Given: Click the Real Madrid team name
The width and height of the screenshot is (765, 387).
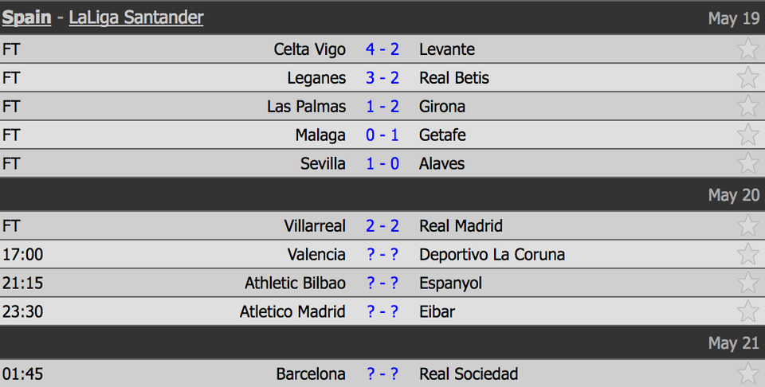Looking at the screenshot, I should [461, 225].
